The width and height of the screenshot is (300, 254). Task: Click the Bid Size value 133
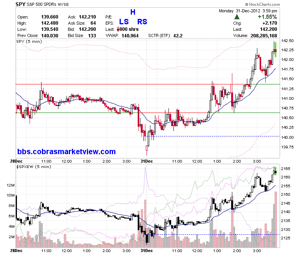pyautogui.click(x=92, y=35)
